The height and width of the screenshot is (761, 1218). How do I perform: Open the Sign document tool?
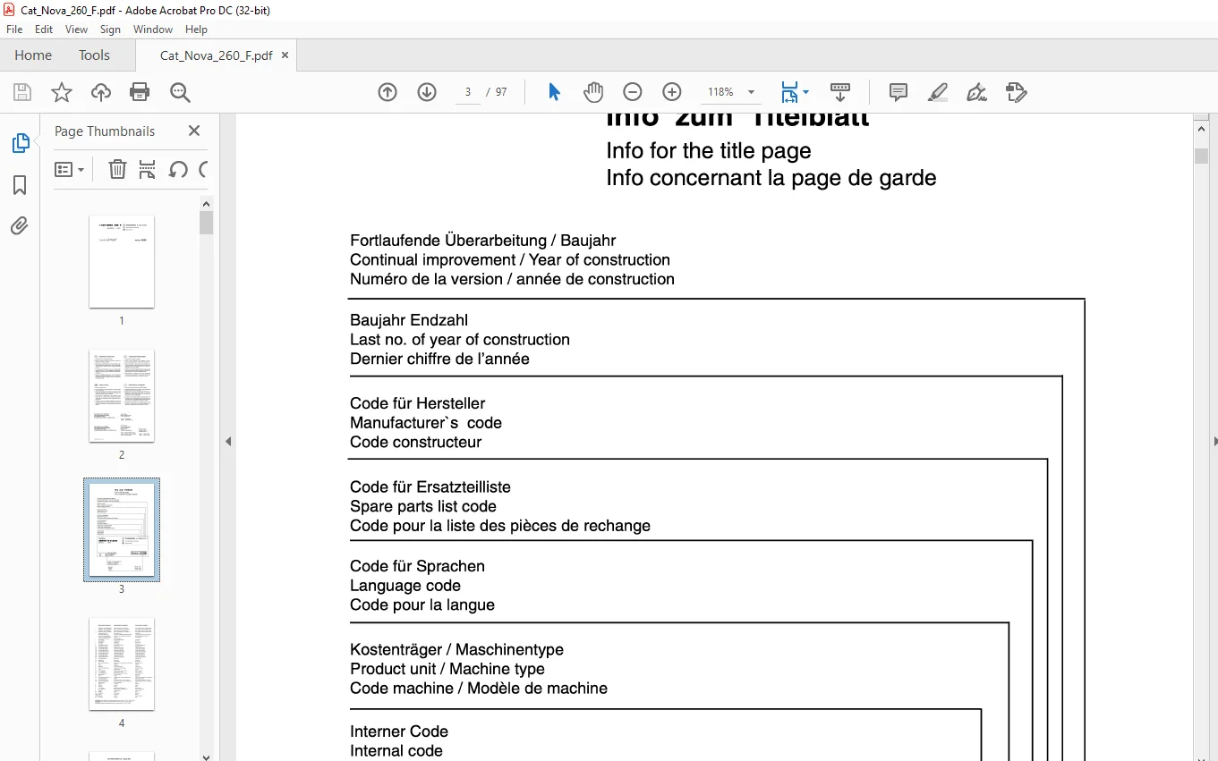976,92
